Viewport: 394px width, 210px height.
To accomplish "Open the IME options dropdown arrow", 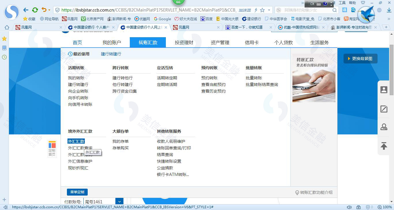I will point(331,5).
